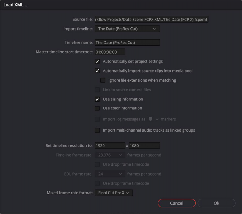
Task: Confirm import with the Ok button
Action: point(216,203)
